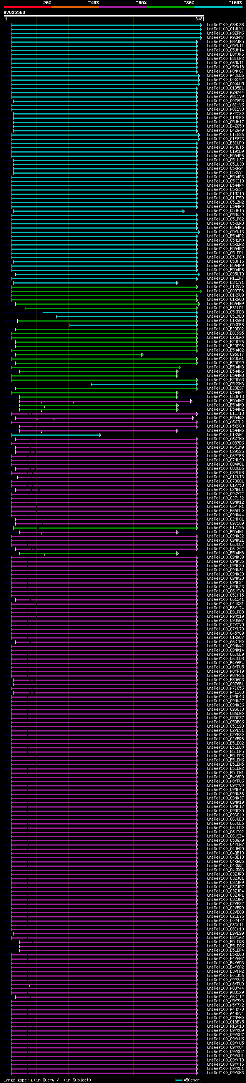Click the UniRef100_B3IUP1 label
246x1083 pixels.
225,308
